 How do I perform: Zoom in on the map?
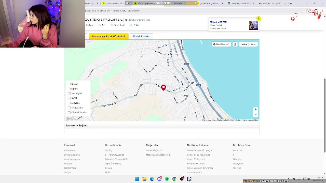pyautogui.click(x=255, y=110)
